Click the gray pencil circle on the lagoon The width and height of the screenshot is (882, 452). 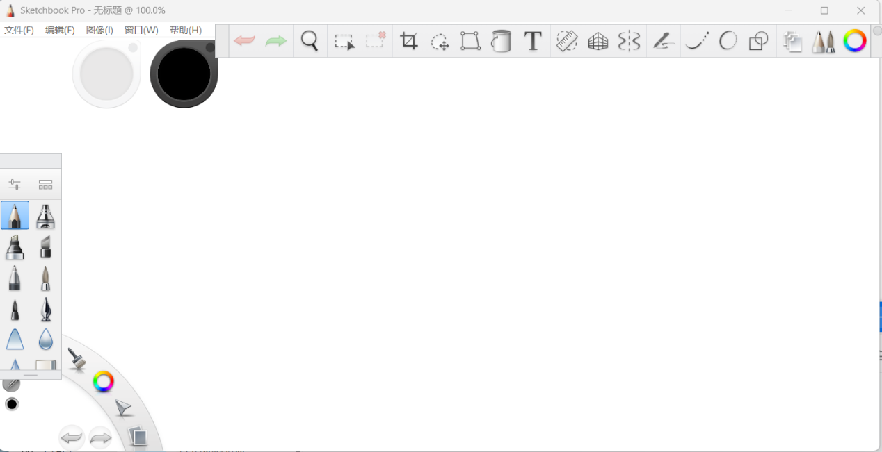point(10,385)
